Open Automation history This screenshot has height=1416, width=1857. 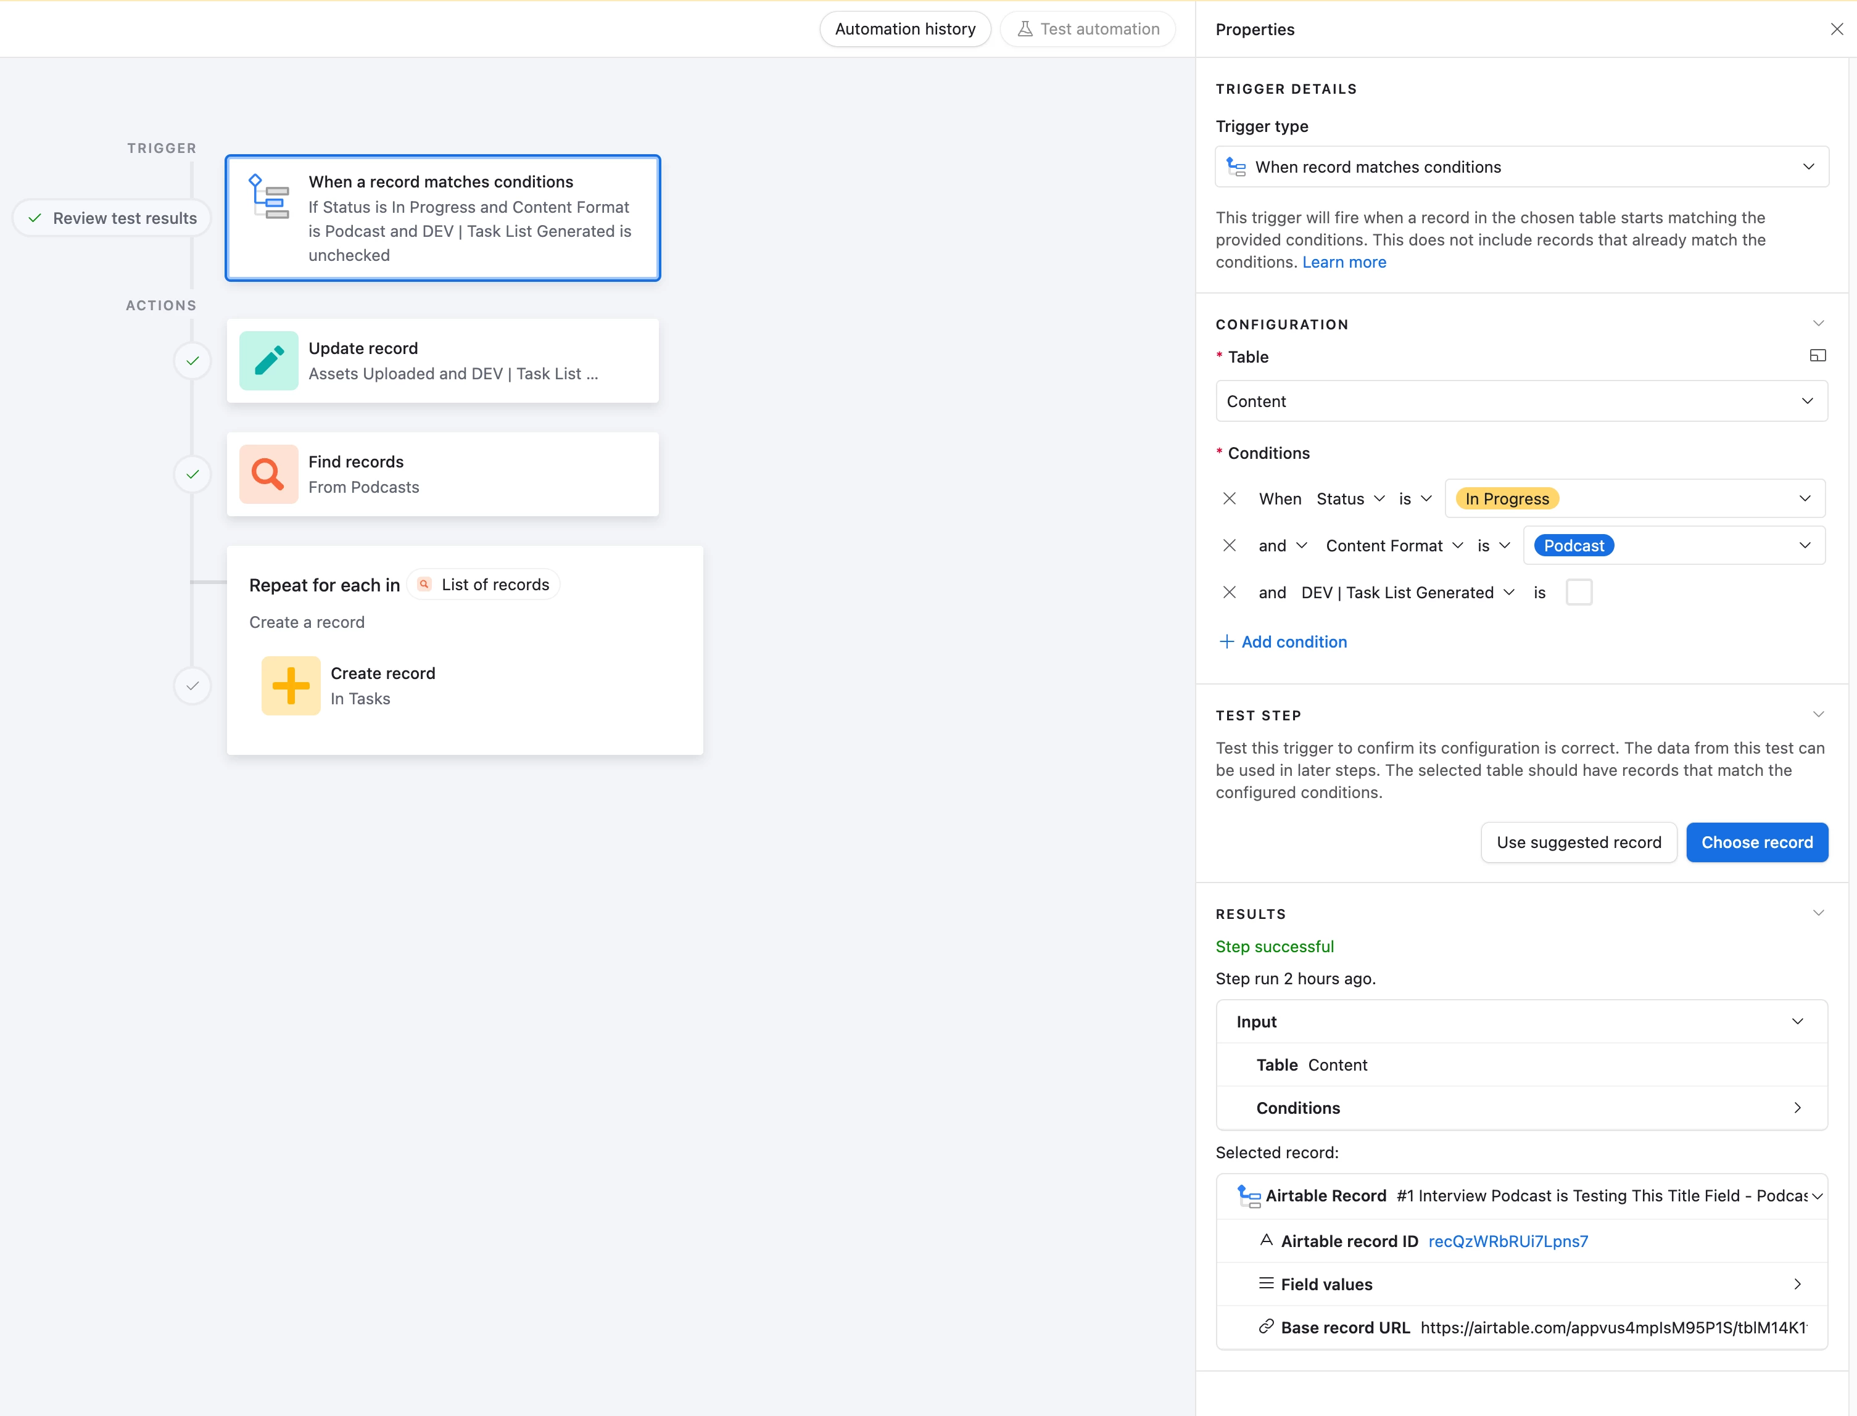(904, 30)
